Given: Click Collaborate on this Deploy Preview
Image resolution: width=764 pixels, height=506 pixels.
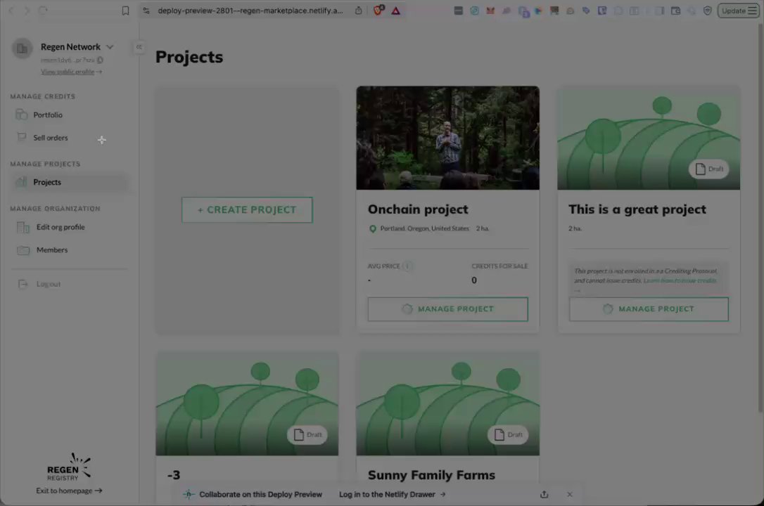Looking at the screenshot, I should coord(261,494).
